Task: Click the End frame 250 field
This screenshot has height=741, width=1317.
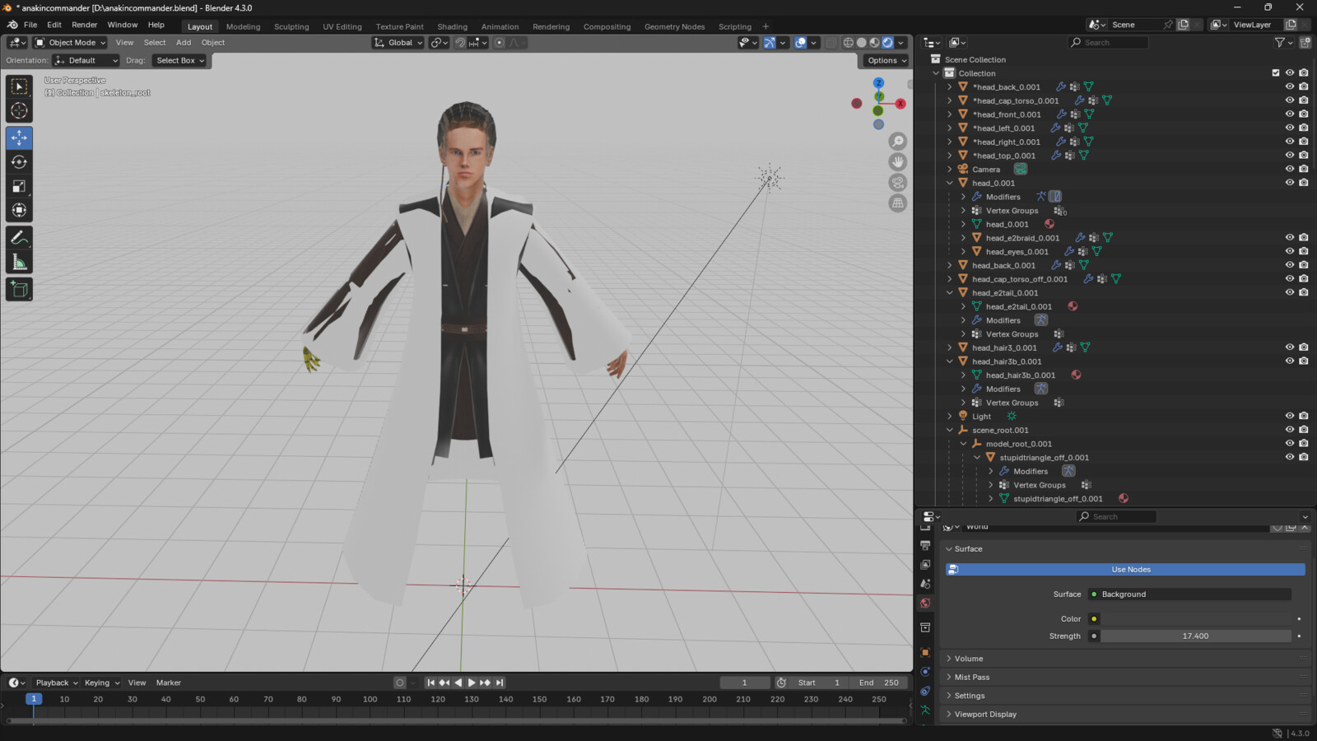Action: pyautogui.click(x=878, y=683)
